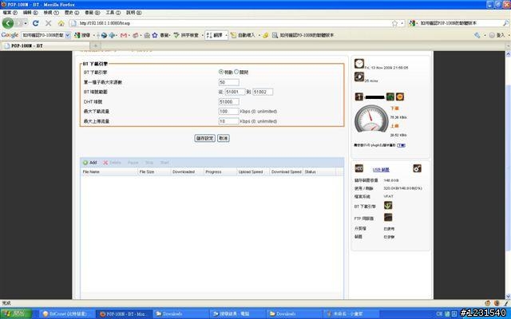Select the BT engine disable radio button

click(236, 72)
